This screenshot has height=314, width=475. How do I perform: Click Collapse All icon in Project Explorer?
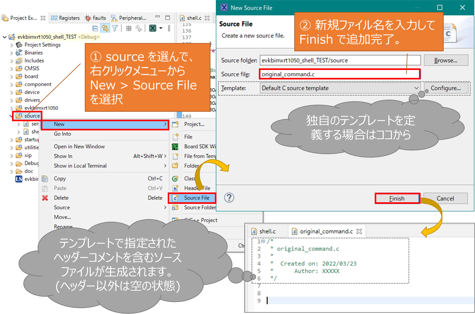95,28
